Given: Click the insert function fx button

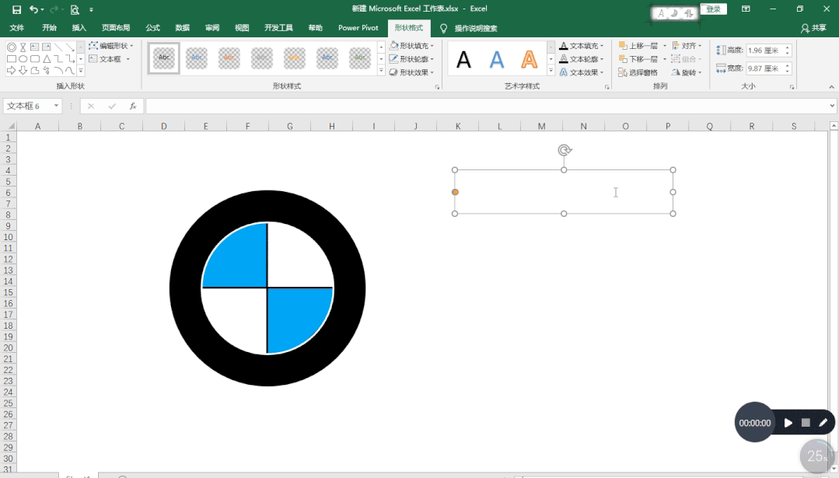Looking at the screenshot, I should 133,106.
